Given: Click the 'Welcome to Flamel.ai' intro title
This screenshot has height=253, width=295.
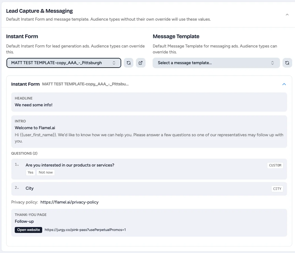Looking at the screenshot, I should 35,128.
